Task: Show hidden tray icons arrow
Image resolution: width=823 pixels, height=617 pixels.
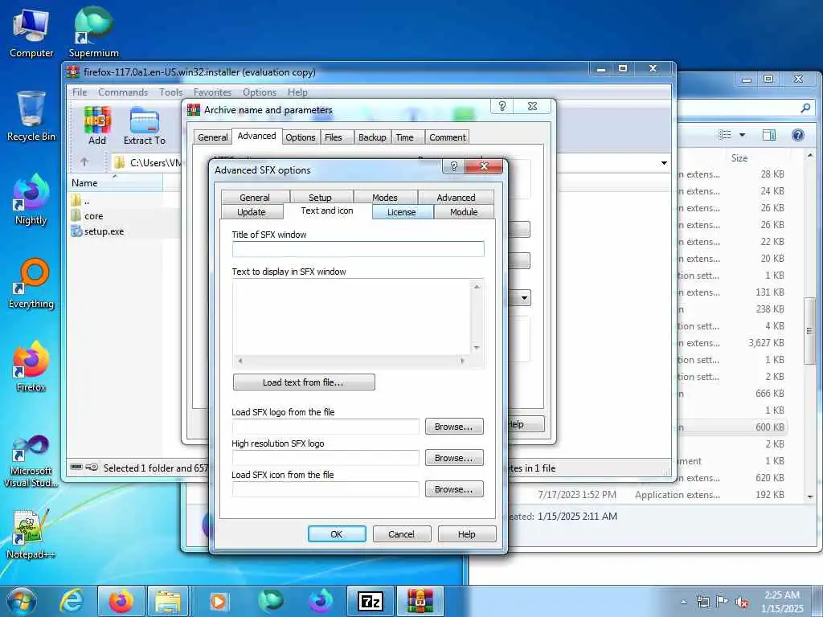Action: click(683, 603)
